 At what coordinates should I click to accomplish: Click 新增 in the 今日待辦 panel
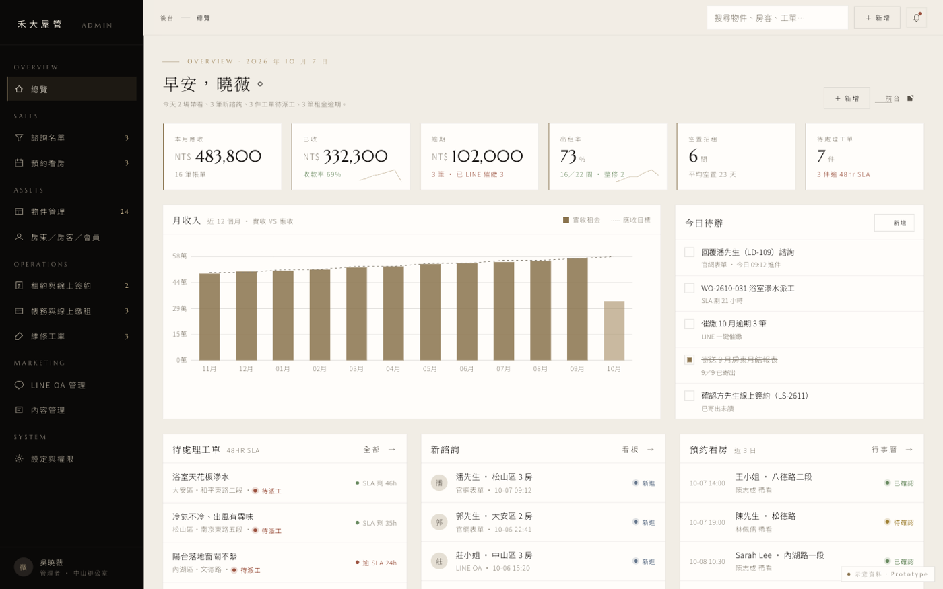click(x=894, y=223)
